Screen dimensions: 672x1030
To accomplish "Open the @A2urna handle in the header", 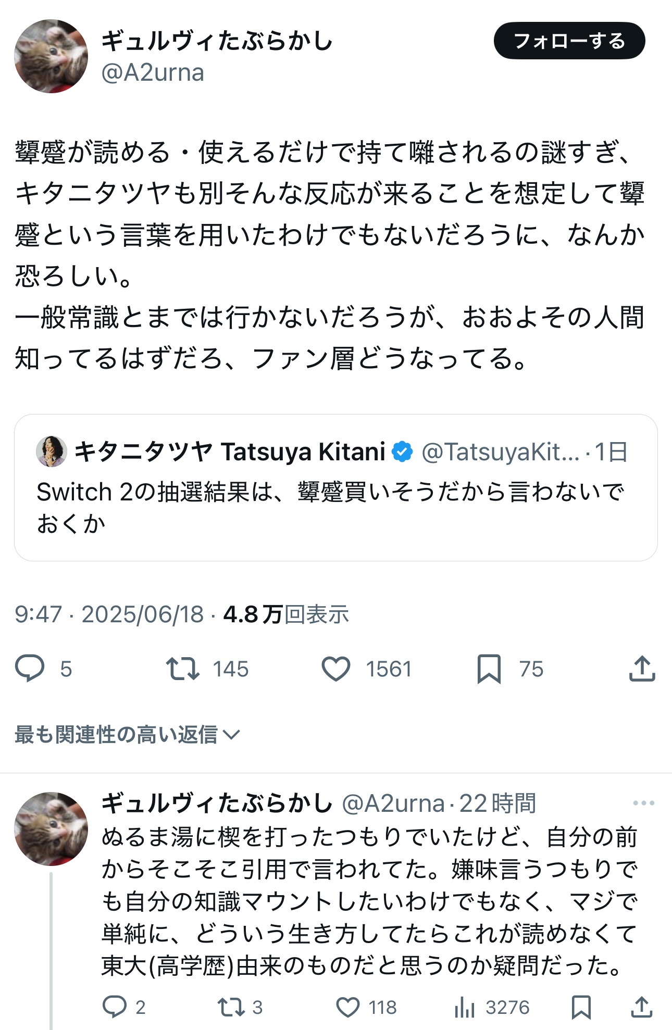I will point(153,73).
